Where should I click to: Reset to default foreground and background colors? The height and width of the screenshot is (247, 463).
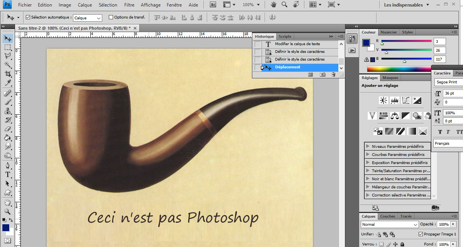coord(4,220)
